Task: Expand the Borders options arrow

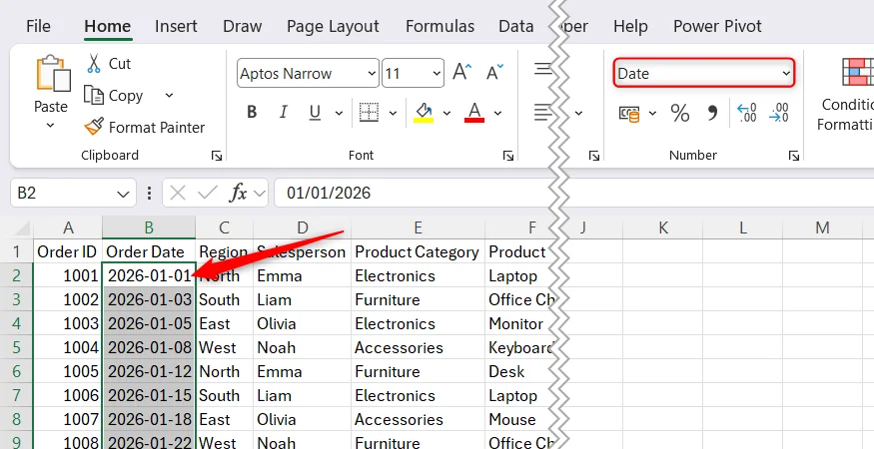Action: pos(393,113)
